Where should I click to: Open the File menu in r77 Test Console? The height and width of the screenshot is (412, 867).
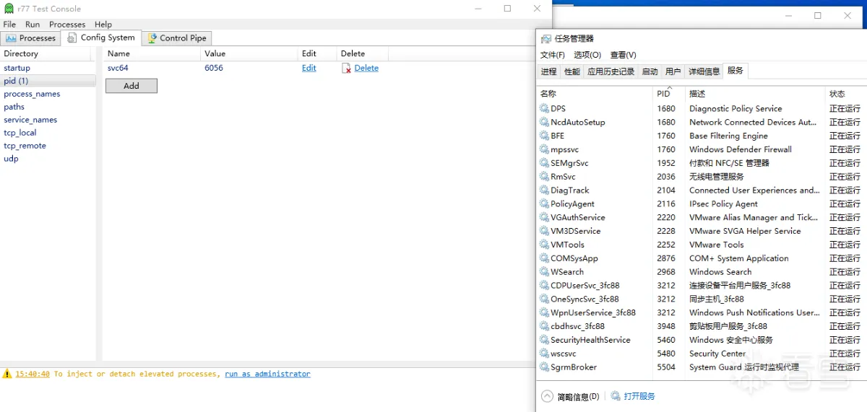click(9, 24)
